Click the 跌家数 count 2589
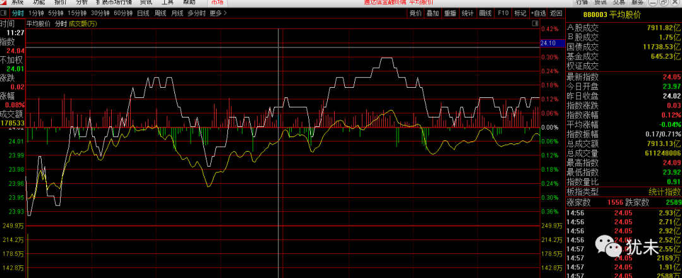 [673, 203]
